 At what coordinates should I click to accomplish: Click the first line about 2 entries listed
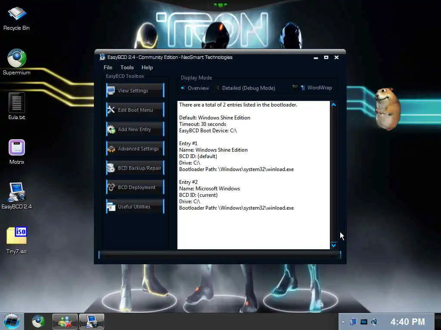238,105
